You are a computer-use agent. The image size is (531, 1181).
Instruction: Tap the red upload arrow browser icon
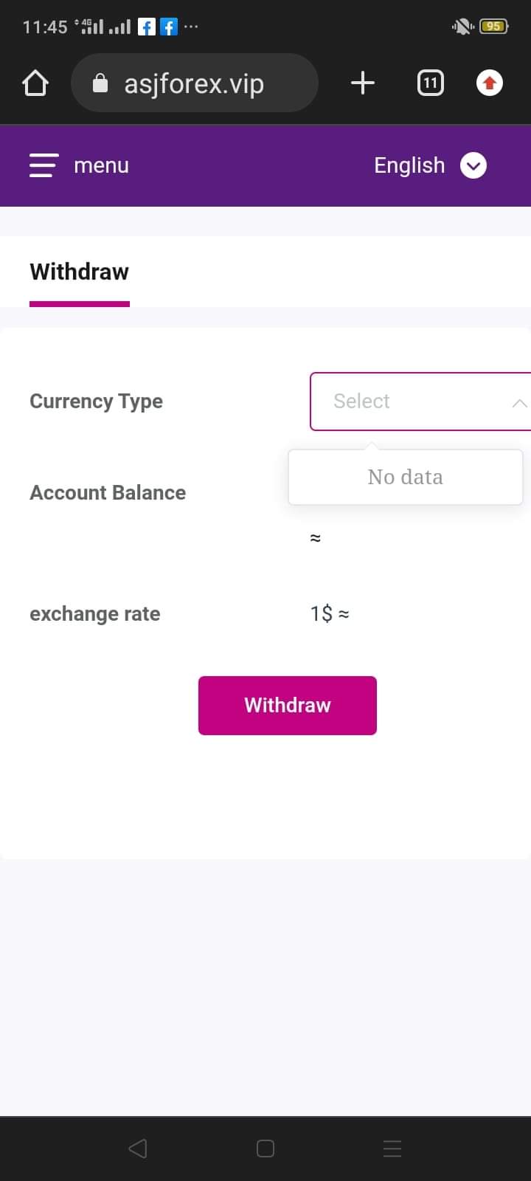tap(490, 83)
